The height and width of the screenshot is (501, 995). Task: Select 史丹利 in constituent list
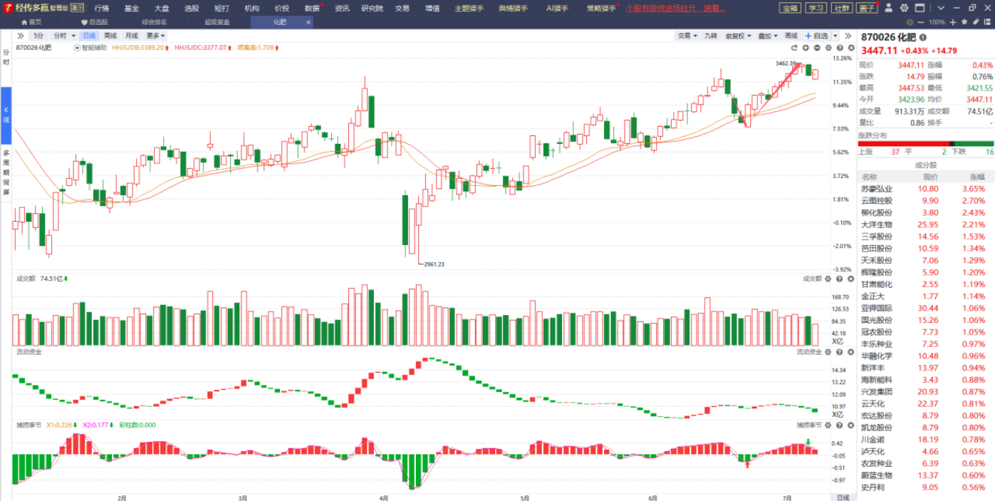[872, 487]
